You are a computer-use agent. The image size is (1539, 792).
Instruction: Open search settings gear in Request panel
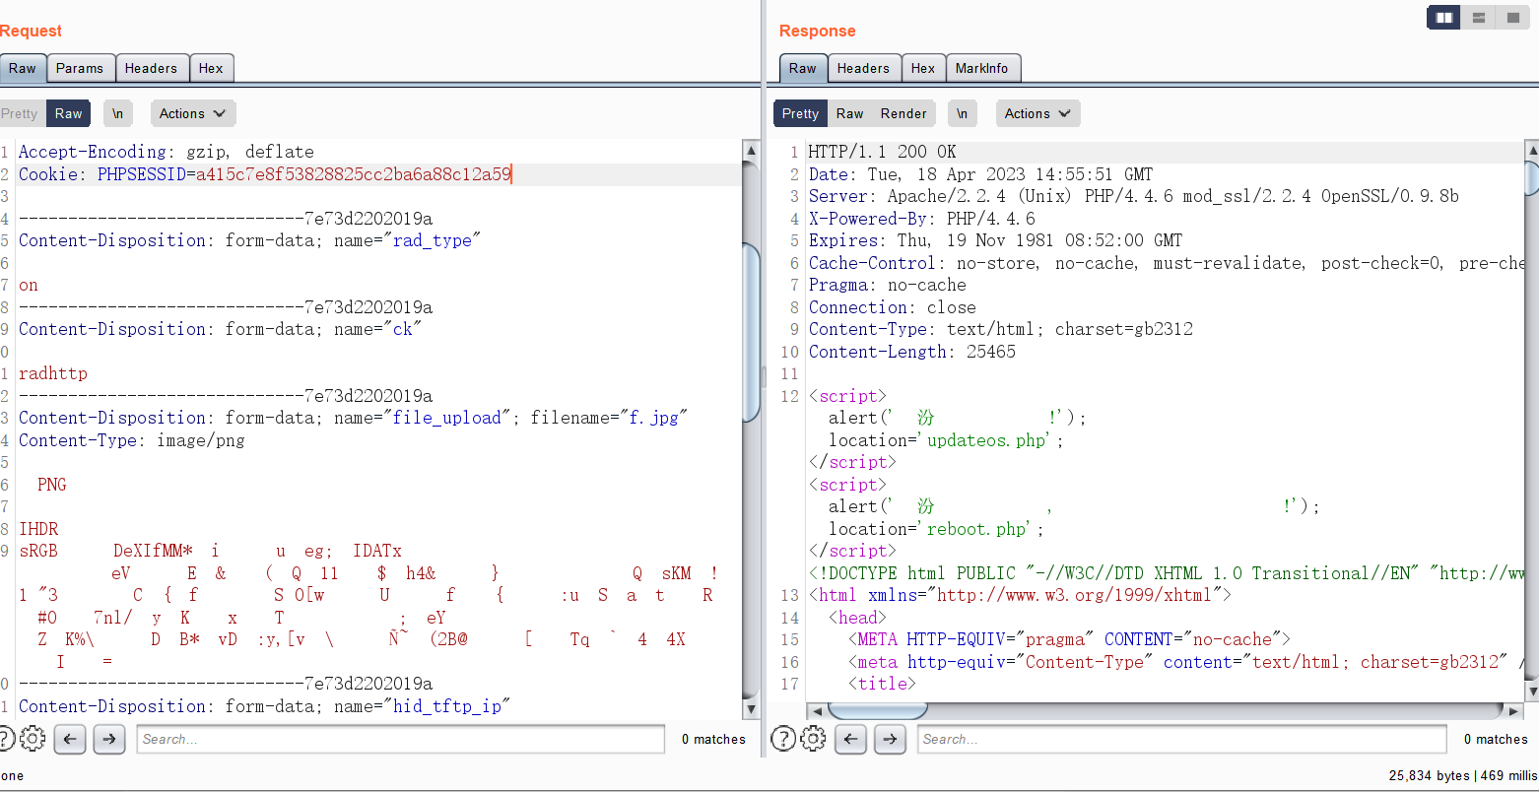click(33, 739)
